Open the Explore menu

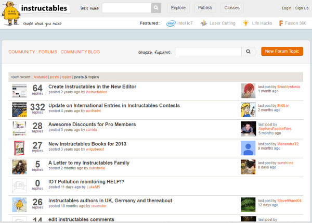point(178,8)
